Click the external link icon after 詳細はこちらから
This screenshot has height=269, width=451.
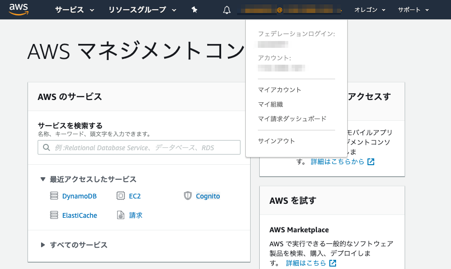pos(371,162)
